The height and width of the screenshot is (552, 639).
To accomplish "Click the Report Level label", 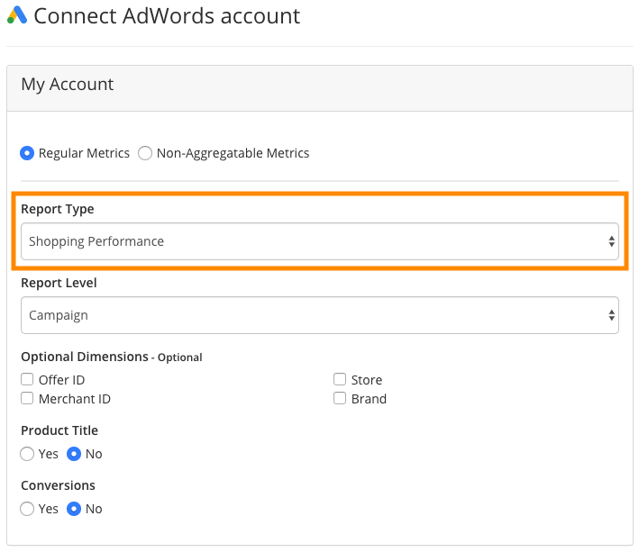I will tap(59, 283).
